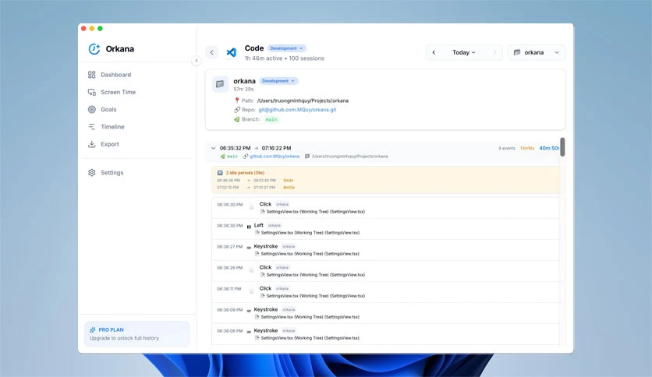The width and height of the screenshot is (652, 377).
Task: Click the session path text in the session header
Action: (349, 157)
